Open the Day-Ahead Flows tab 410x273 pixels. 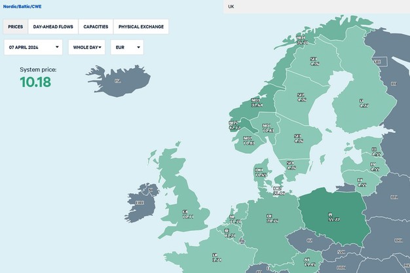point(54,27)
